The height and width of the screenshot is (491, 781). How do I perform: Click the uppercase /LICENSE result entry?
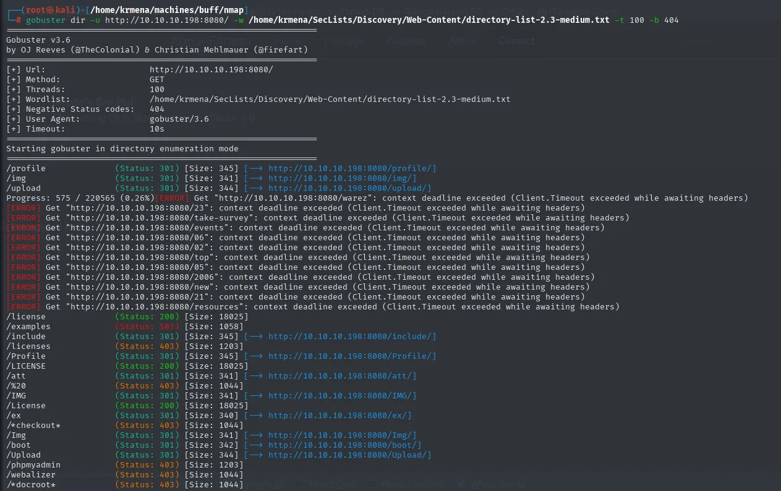click(127, 366)
